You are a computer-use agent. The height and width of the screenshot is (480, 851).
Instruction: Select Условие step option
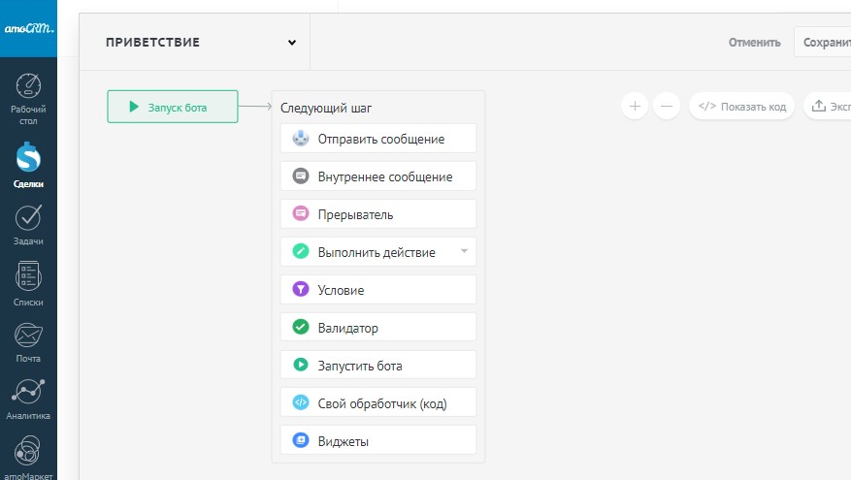378,290
